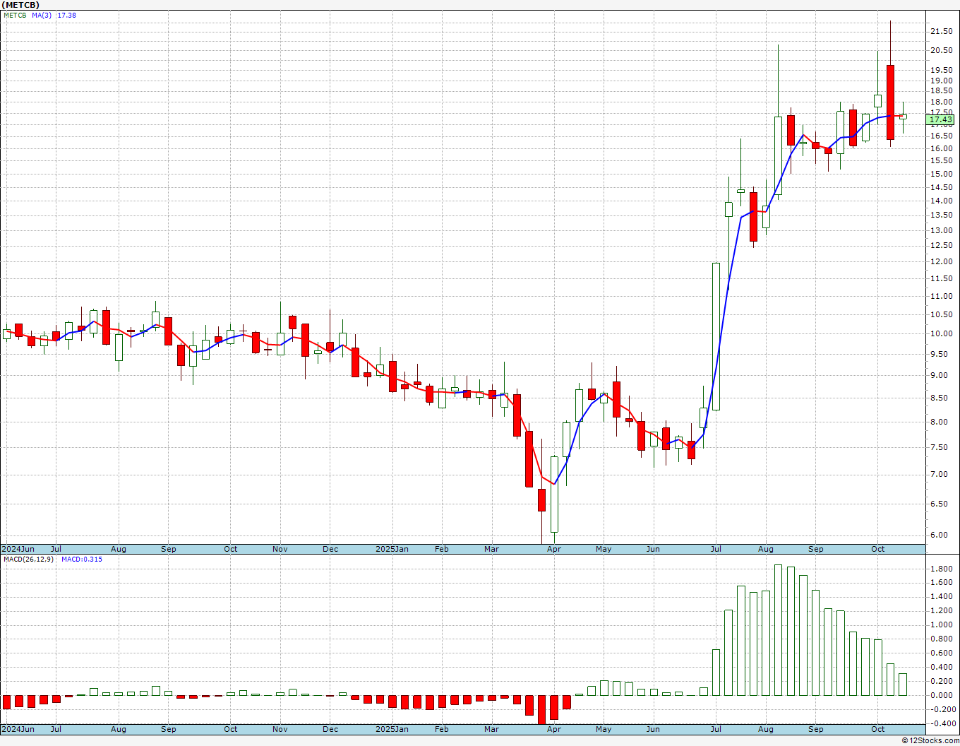Image resolution: width=960 pixels, height=746 pixels.
Task: Select the 21.50 price axis label
Action: pos(942,31)
